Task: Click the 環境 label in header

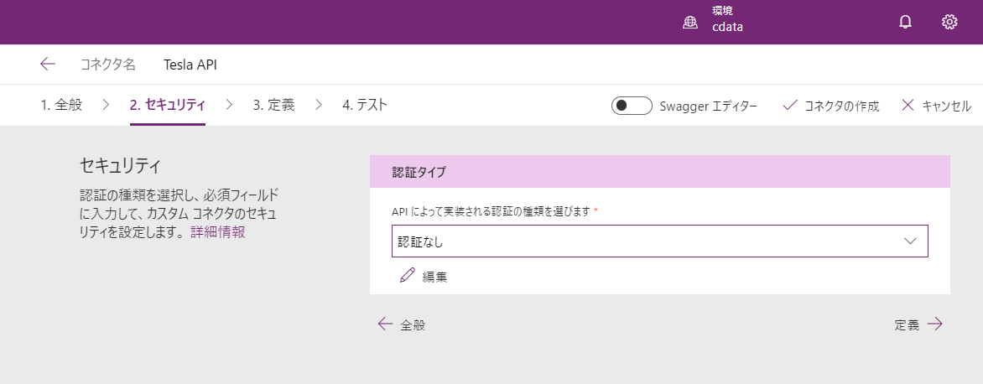Action: pyautogui.click(x=723, y=11)
